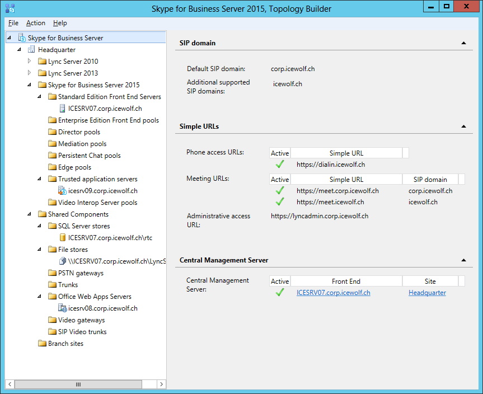Click the Phone access URLs Simple URL column header

pyautogui.click(x=346, y=153)
